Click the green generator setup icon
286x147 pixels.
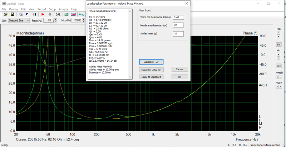point(66,14)
